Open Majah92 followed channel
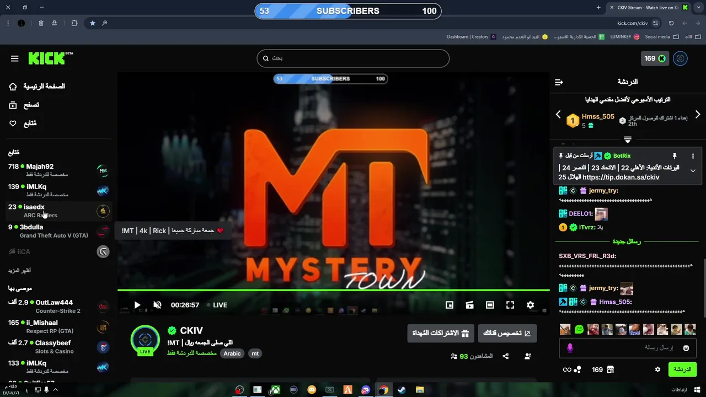Screen dimensions: 706x397 pyautogui.click(x=58, y=170)
